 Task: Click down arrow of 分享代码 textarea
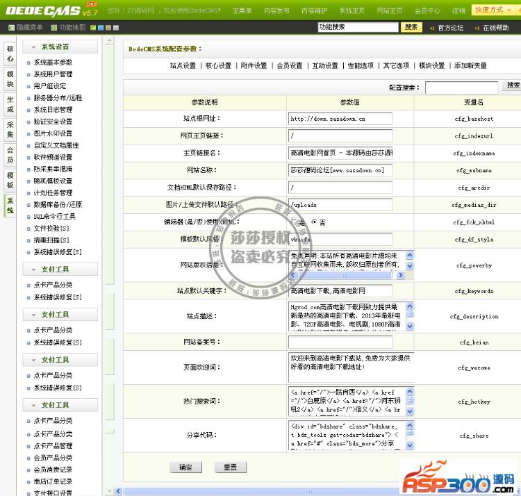tap(410, 445)
